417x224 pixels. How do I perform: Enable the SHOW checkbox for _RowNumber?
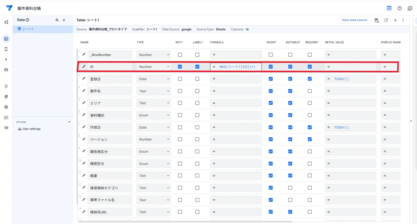pos(271,55)
